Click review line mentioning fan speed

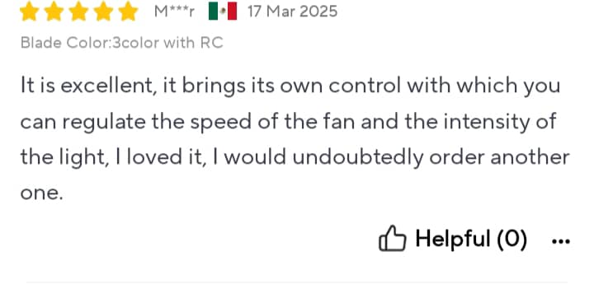pos(288,122)
